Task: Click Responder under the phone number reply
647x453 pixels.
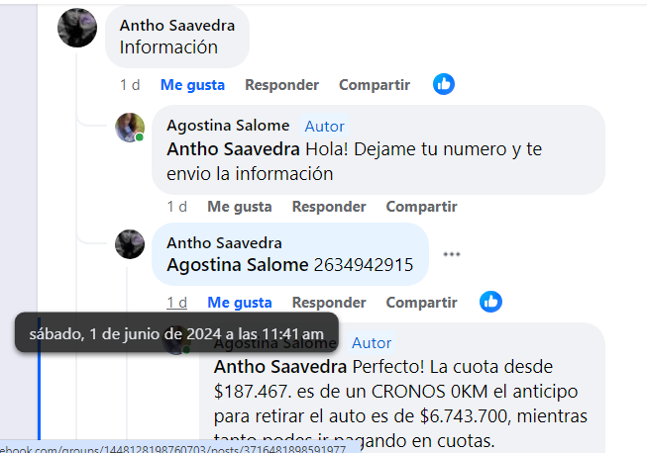Action: tap(329, 303)
